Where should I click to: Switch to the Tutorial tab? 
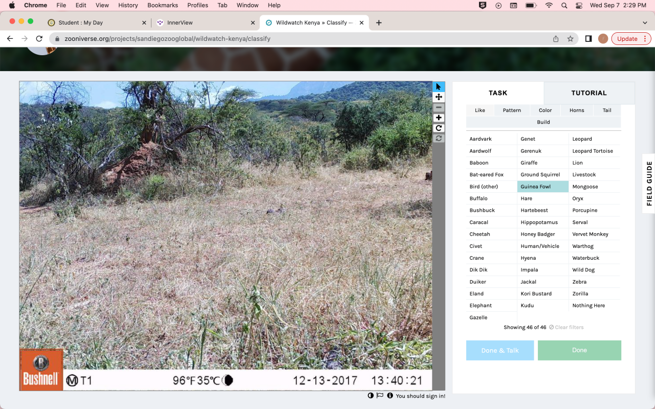(x=589, y=93)
